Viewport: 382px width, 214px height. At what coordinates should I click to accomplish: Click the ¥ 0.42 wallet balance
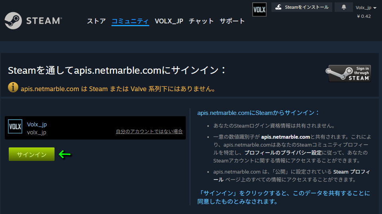tap(364, 16)
